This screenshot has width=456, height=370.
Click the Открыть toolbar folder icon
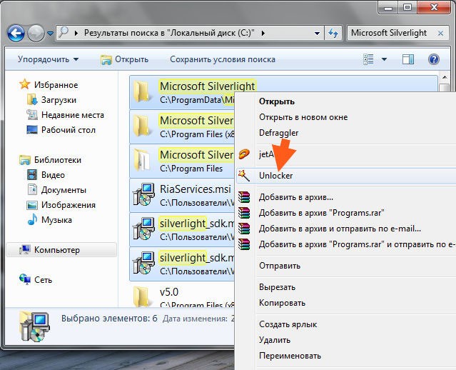[106, 60]
